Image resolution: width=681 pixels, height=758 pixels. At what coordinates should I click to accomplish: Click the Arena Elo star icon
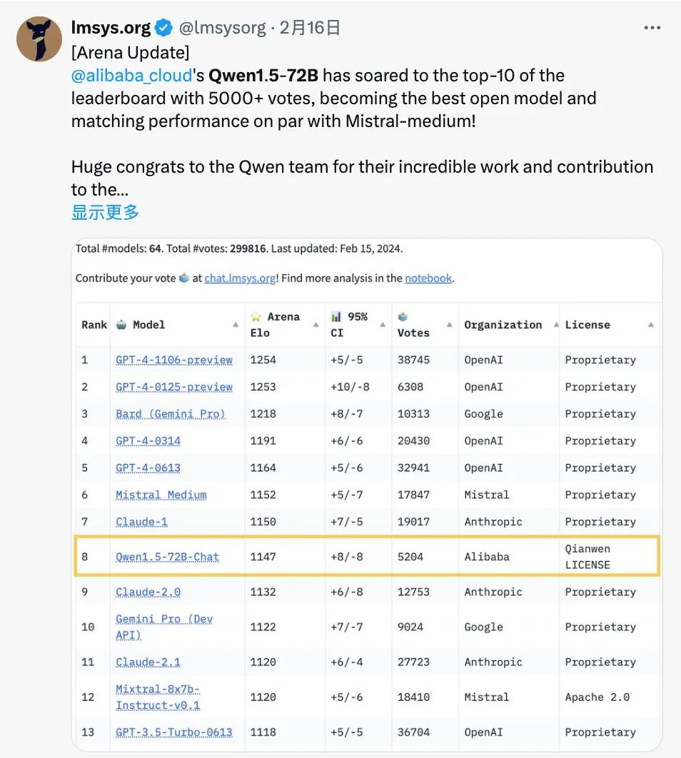(x=256, y=316)
